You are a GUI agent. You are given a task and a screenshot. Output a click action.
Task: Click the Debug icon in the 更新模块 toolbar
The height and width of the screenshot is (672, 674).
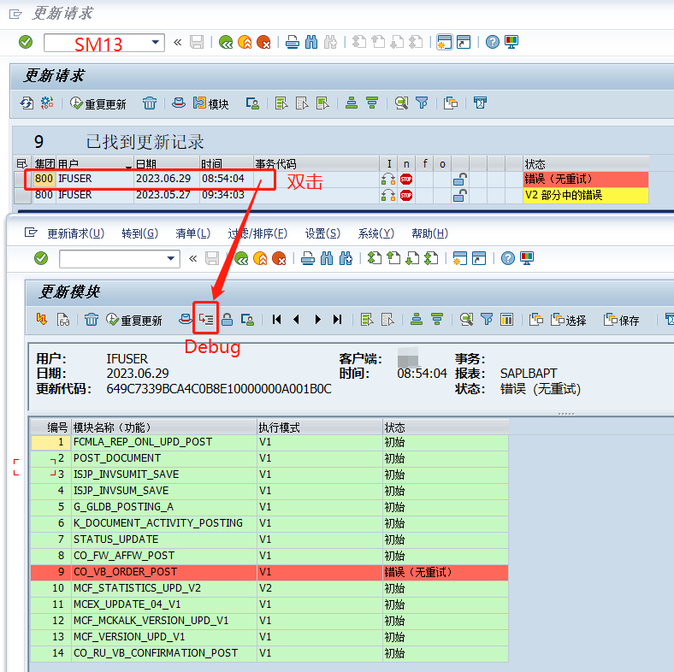coord(206,319)
